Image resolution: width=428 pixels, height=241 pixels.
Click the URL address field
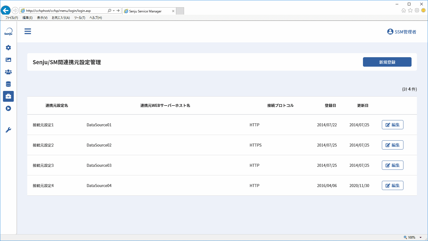pyautogui.click(x=64, y=11)
